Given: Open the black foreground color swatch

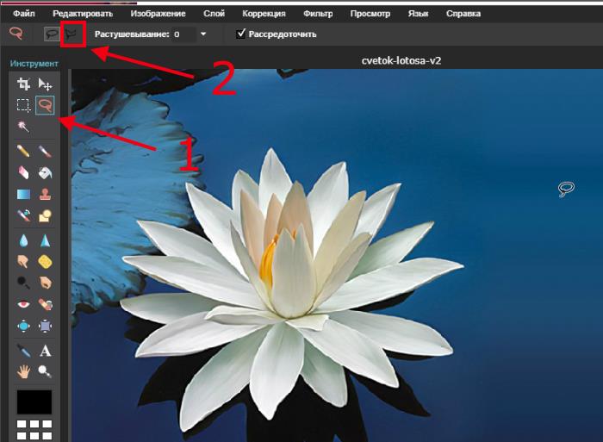Looking at the screenshot, I should pos(34,402).
